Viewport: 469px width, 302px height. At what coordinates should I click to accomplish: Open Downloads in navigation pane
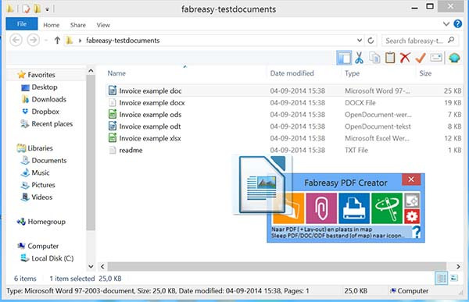44,99
